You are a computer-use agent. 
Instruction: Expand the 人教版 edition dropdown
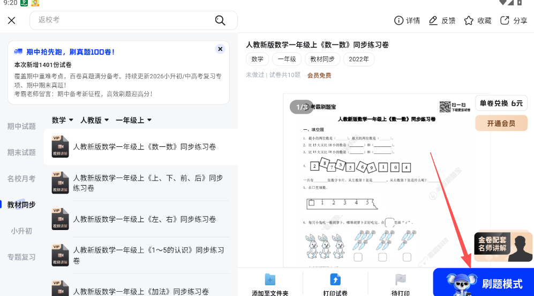(94, 120)
